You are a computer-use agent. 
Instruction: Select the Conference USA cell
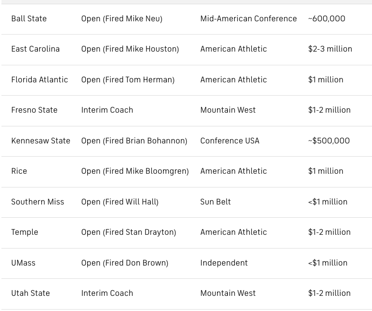click(x=230, y=141)
